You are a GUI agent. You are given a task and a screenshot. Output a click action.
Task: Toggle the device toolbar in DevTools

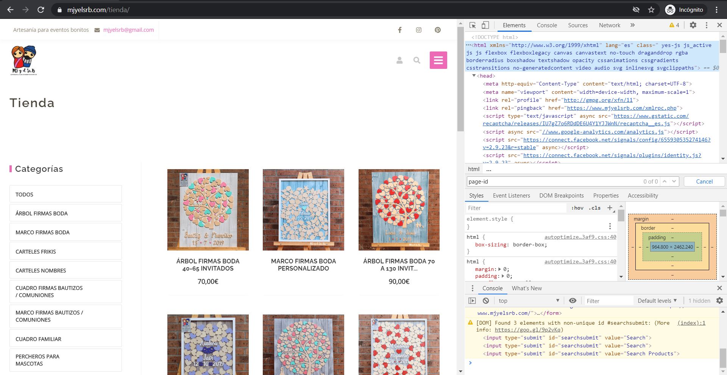coord(485,25)
